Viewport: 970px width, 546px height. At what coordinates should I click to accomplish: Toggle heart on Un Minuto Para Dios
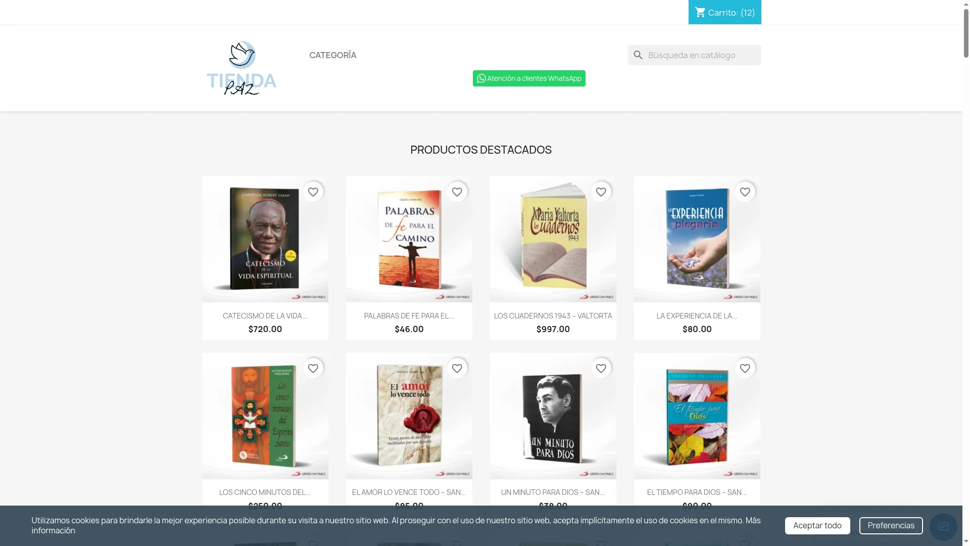click(x=601, y=369)
